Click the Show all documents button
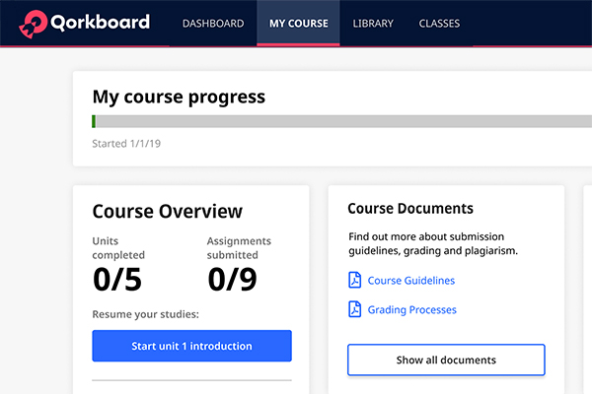Screen dimensions: 592x394 446,361
